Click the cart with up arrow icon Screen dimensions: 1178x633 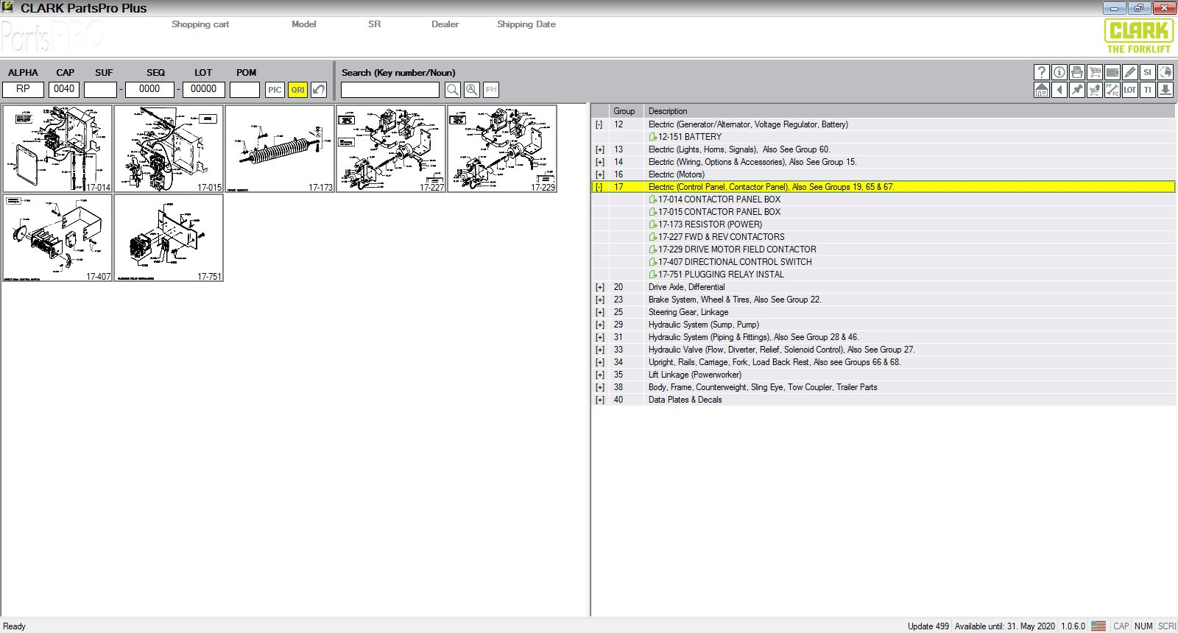tap(1095, 90)
